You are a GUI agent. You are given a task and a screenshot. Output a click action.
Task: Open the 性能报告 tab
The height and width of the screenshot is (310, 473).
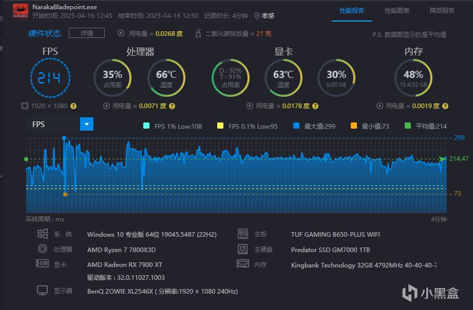coord(351,11)
